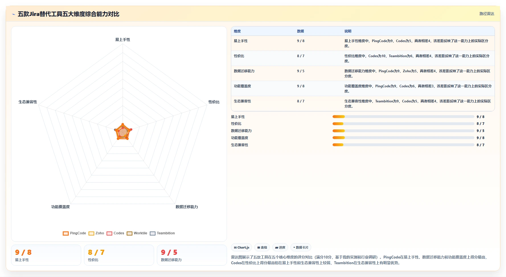
Task: Click the 表格 tag chip
Action: (x=262, y=247)
